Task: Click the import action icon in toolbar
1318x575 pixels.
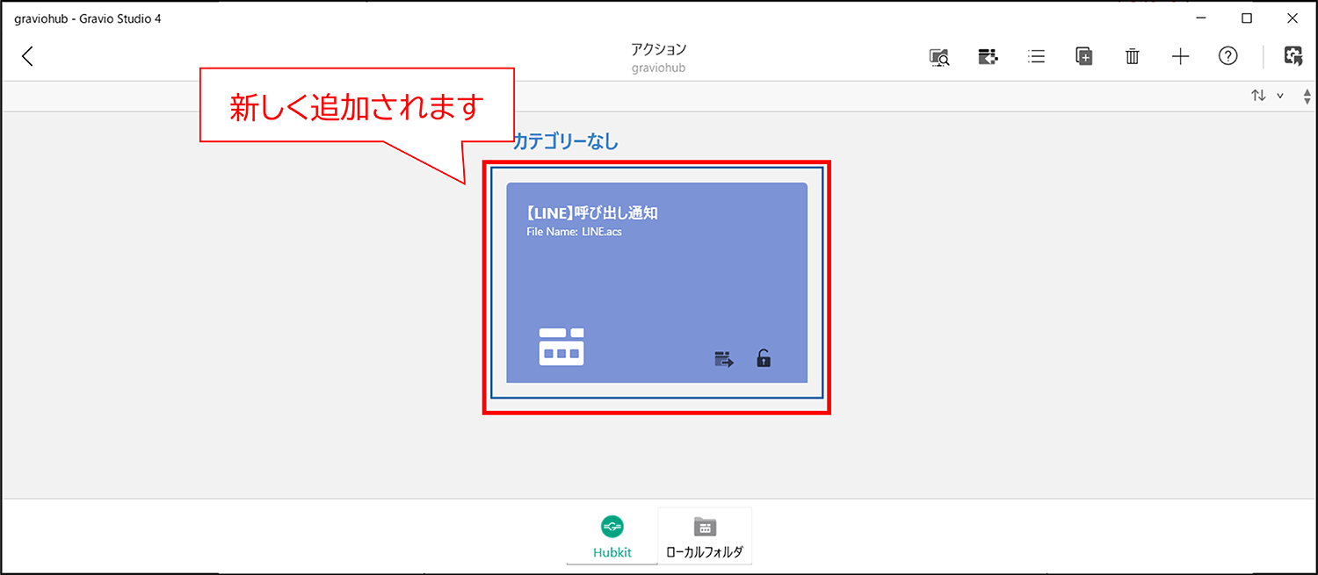Action: 988,57
